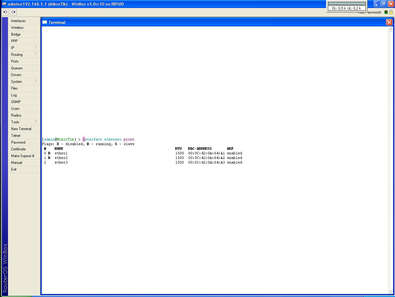
Task: Click the padlock icon at top right
Action: pos(391,12)
